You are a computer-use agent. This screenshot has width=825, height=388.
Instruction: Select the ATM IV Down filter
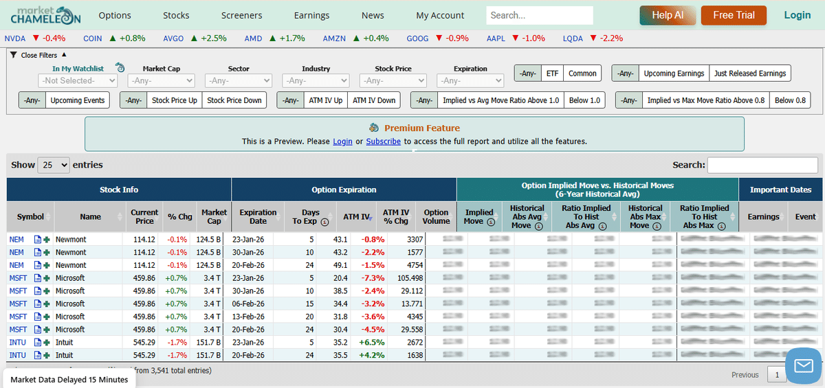(374, 100)
